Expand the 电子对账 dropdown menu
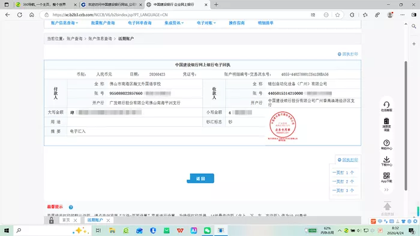This screenshot has height=236, width=420. click(206, 23)
